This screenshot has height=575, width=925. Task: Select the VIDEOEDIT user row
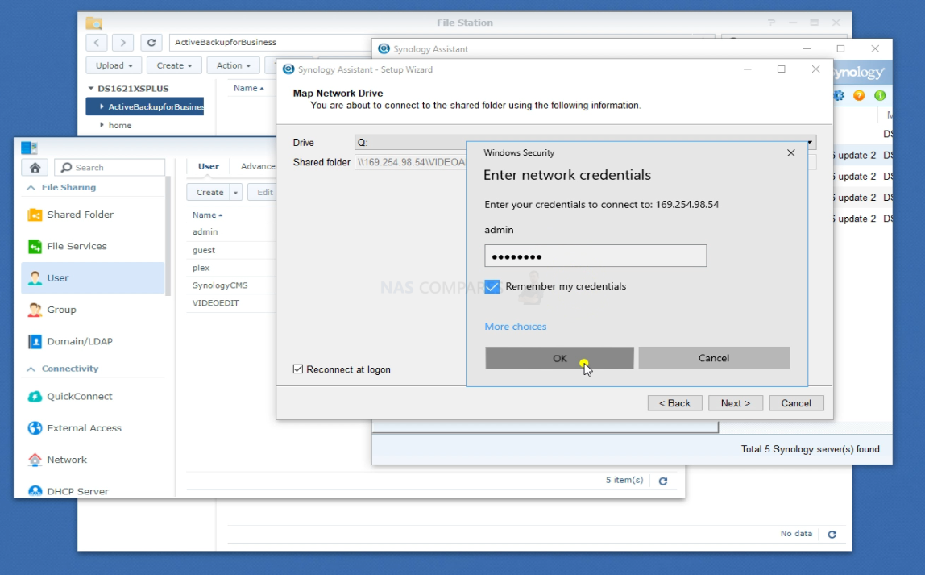coord(231,303)
